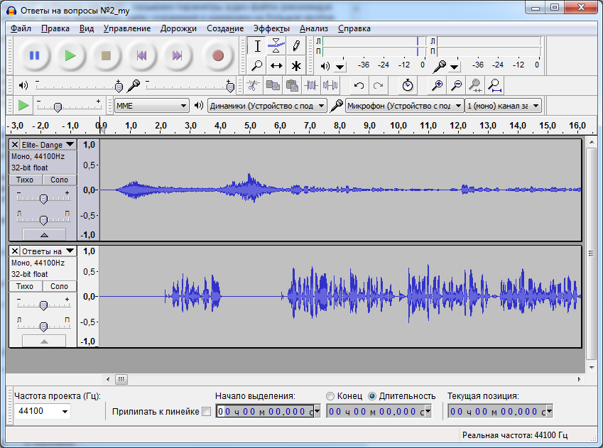Click the Stop playback button

tap(106, 55)
